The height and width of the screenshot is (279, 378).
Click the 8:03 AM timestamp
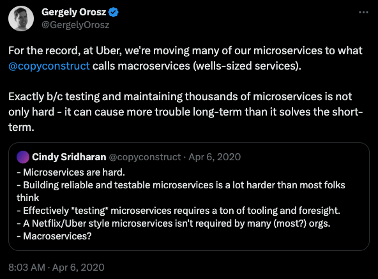27,267
